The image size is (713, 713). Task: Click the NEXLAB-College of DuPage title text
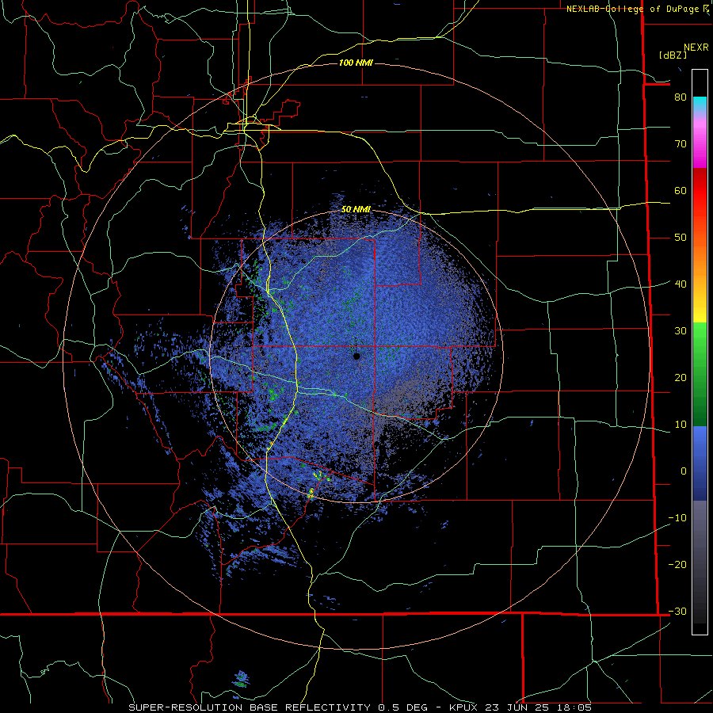coord(632,9)
